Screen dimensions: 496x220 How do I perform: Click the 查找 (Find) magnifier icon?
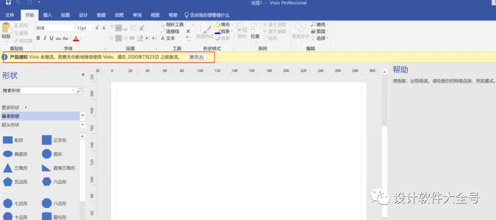(313, 24)
